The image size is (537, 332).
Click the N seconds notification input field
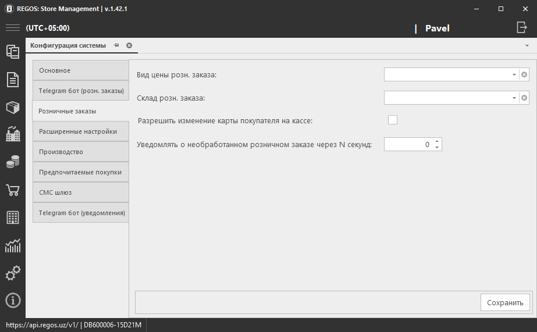pyautogui.click(x=407, y=144)
